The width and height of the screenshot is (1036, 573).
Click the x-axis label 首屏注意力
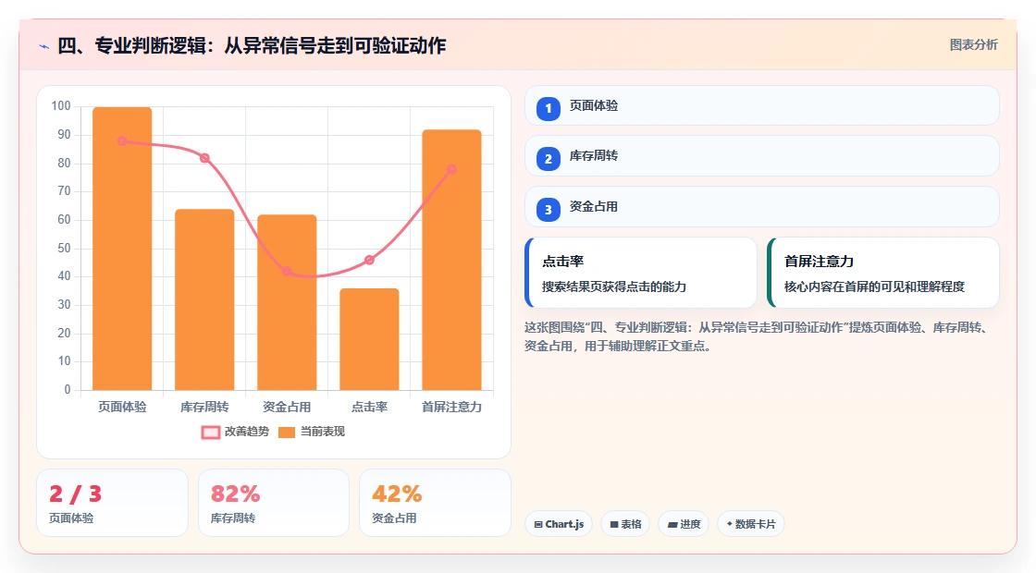[x=452, y=408]
